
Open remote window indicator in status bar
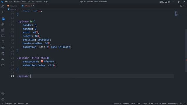[2, 104]
